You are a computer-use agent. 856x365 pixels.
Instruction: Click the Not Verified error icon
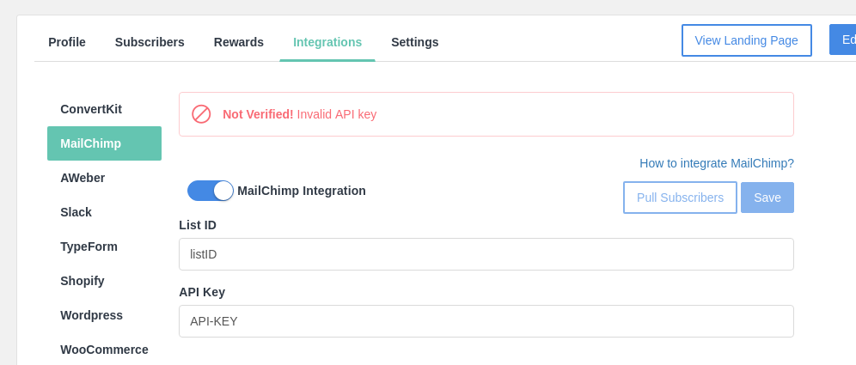tap(201, 114)
